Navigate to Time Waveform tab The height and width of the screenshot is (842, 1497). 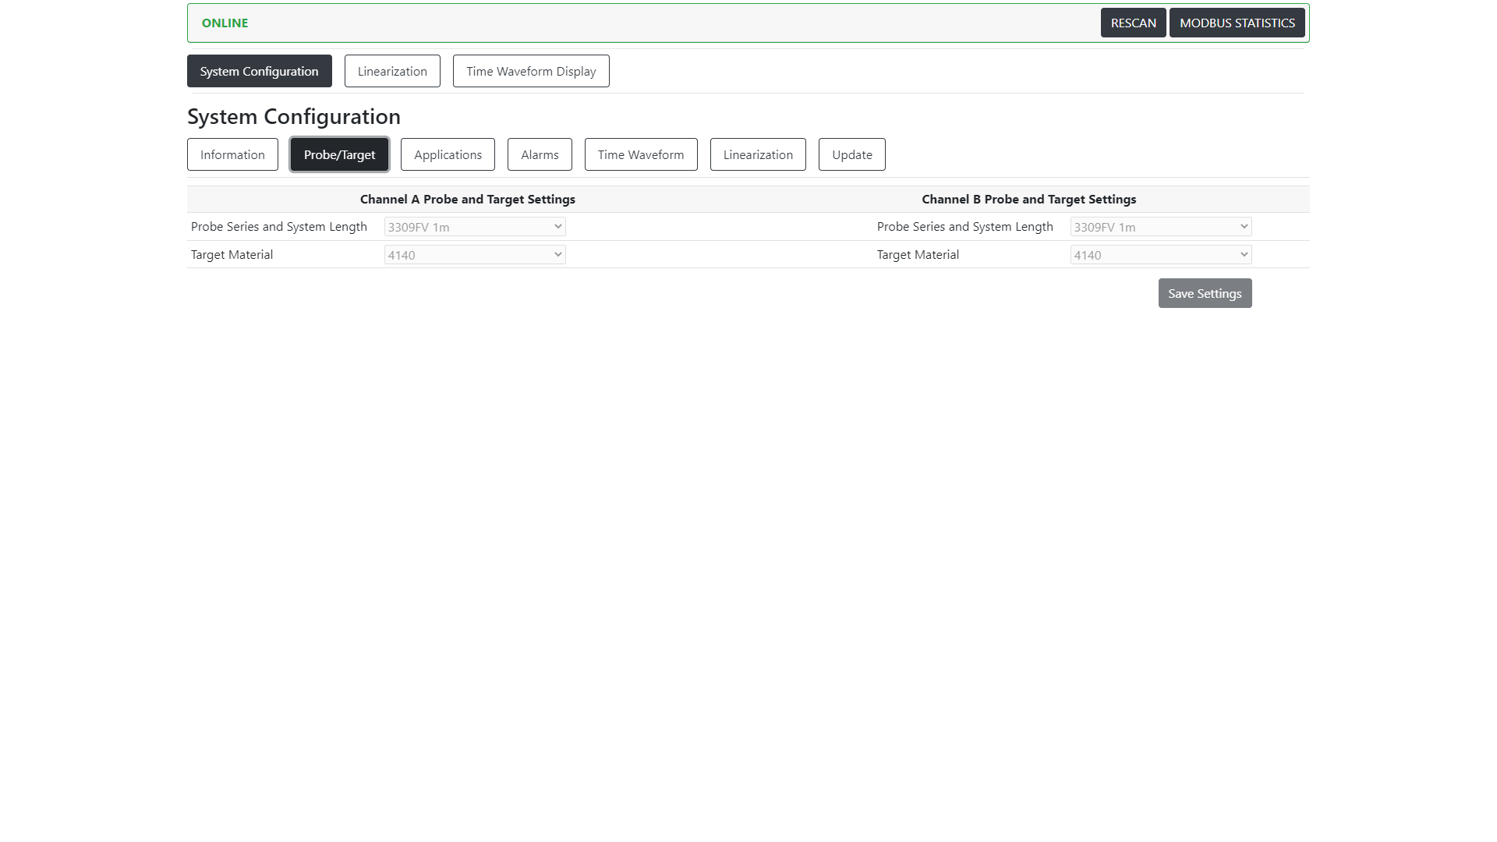coord(641,154)
